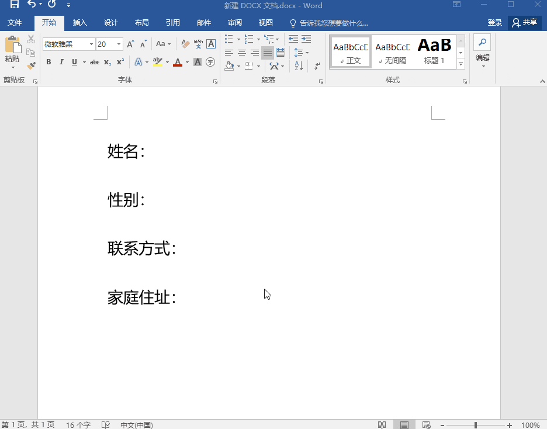Expand the font size dropdown showing 20
Viewport: 547px width, 429px height.
pyautogui.click(x=119, y=44)
